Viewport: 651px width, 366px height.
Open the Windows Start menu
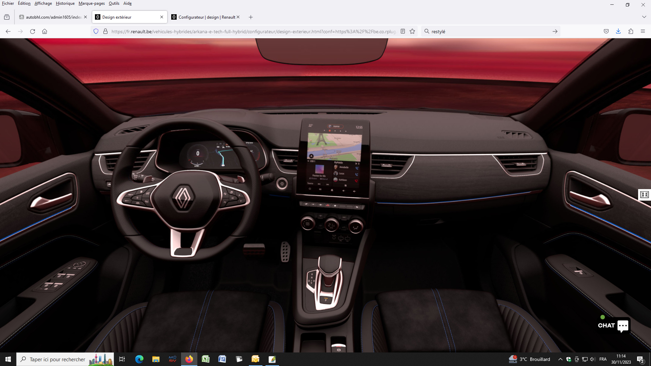click(8, 359)
